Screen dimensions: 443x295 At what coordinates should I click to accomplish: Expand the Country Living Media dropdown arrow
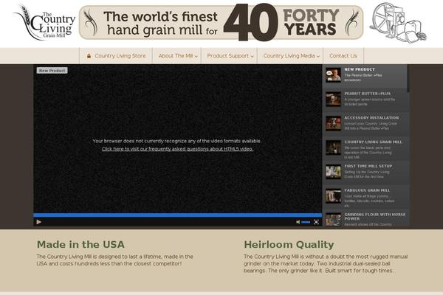click(x=318, y=57)
